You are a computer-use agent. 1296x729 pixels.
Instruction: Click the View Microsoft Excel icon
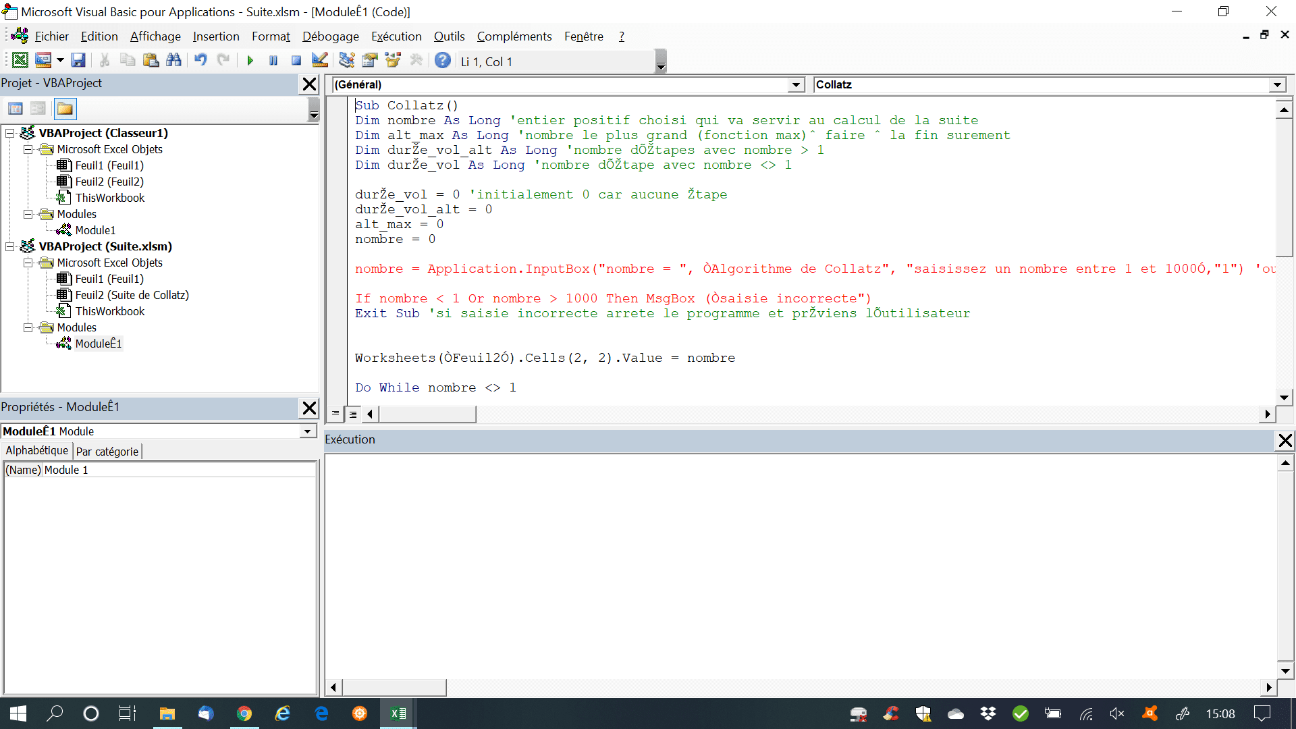coord(20,61)
